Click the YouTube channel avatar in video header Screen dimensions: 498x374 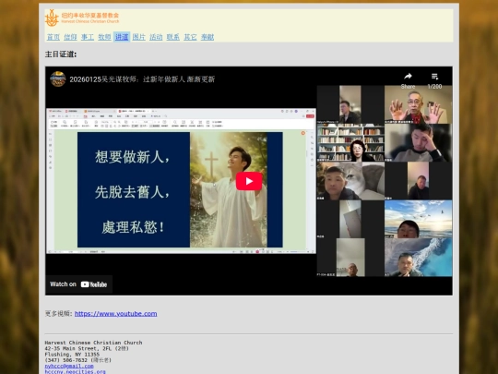(58, 78)
